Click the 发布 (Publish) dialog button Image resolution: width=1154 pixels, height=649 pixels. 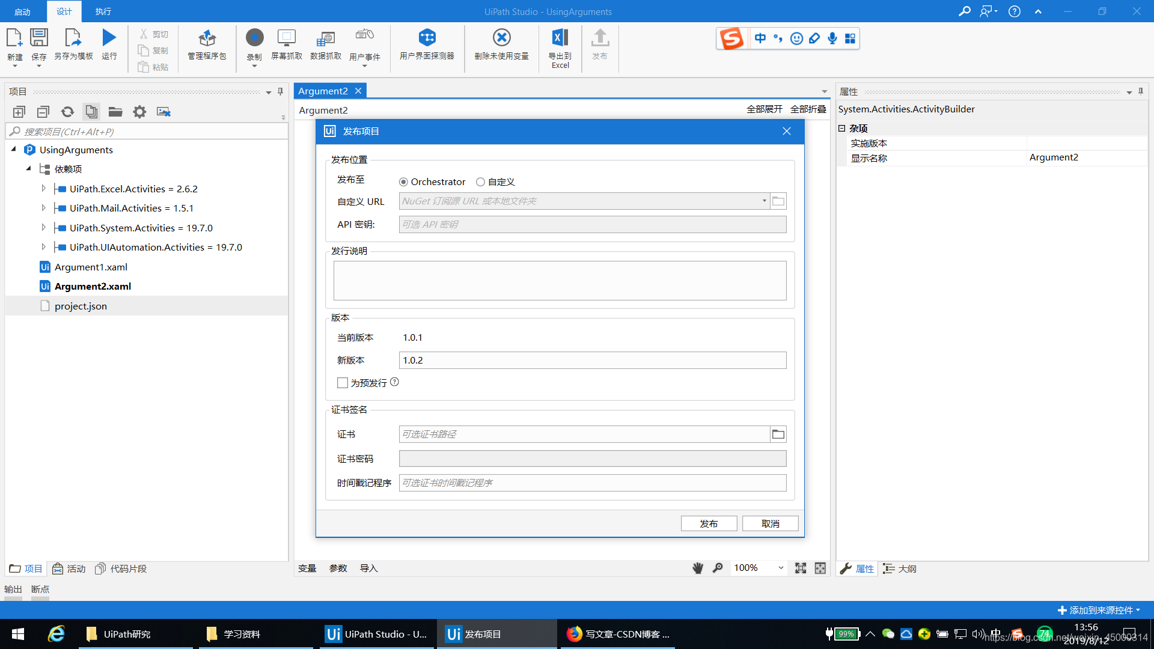click(x=709, y=523)
